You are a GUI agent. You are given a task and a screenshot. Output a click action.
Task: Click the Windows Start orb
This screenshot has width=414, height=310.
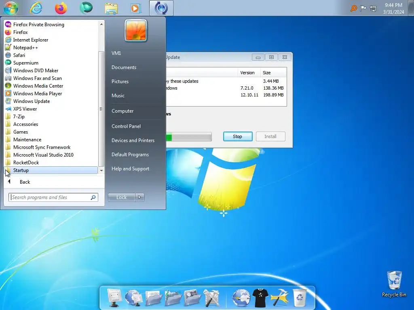pos(11,8)
